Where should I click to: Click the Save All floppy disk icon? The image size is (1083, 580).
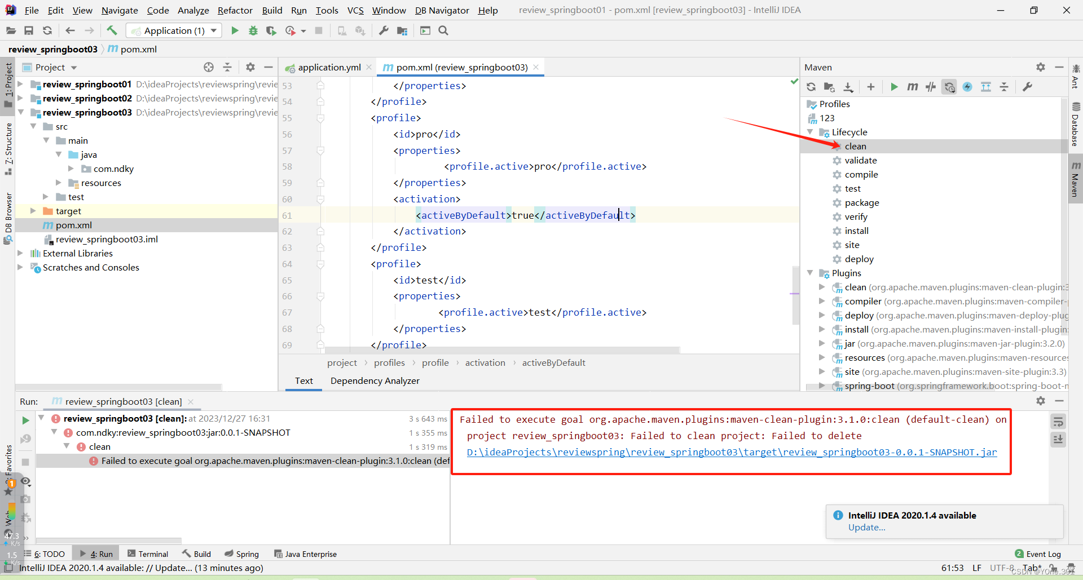(x=29, y=30)
